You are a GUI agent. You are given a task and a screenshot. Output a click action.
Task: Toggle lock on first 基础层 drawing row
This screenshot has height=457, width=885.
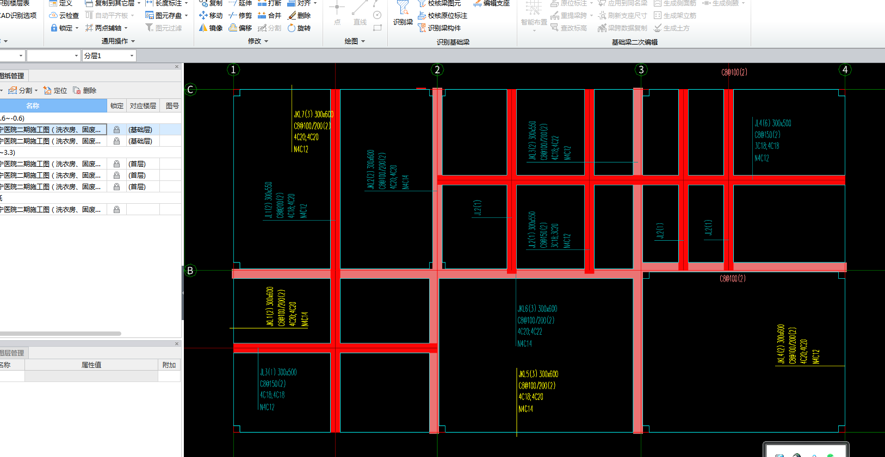click(116, 130)
